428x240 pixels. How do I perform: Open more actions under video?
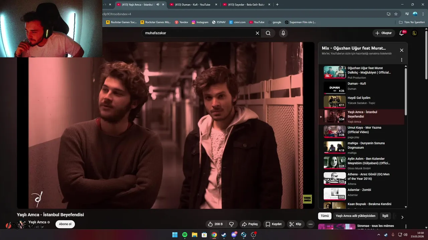pyautogui.click(x=311, y=224)
